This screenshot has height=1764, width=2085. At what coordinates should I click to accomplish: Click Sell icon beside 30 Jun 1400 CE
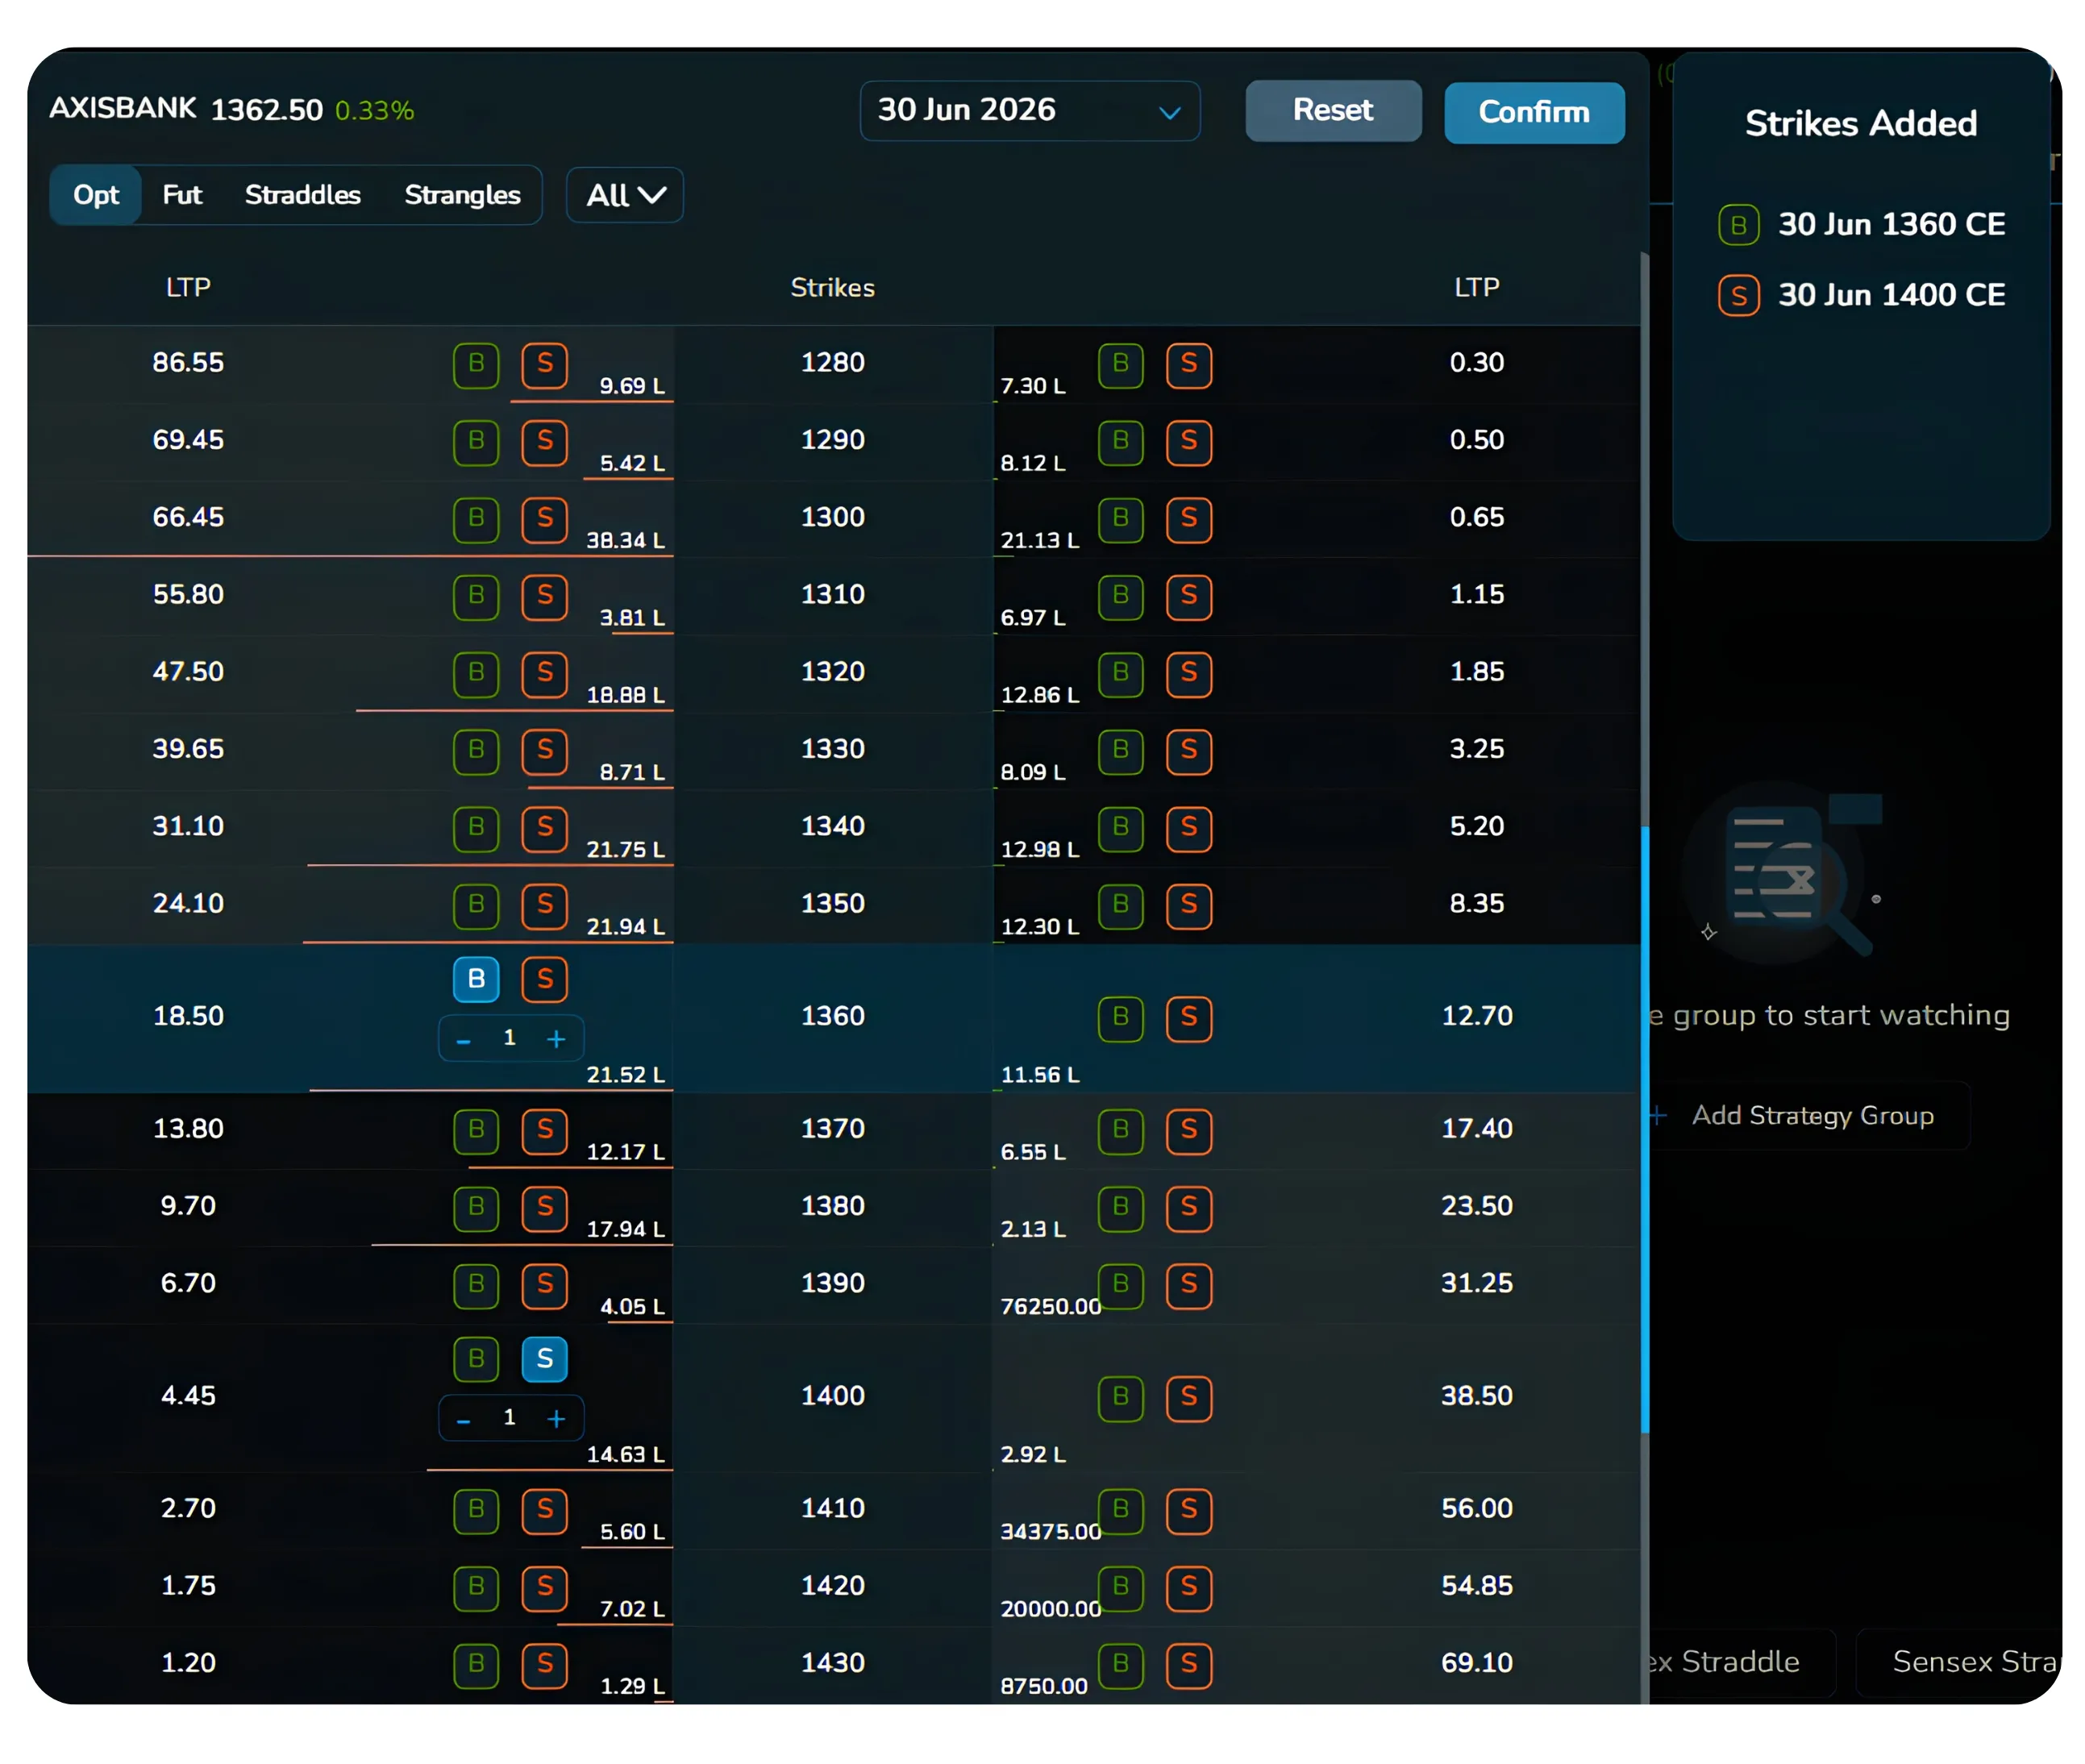(x=1738, y=296)
